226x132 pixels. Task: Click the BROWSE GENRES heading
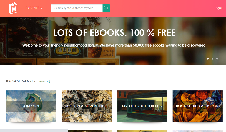21,81
